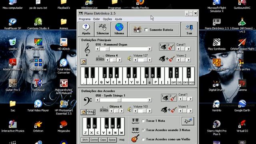Play the ENT key on the main piano
The image size is (256, 144).
pos(174,82)
